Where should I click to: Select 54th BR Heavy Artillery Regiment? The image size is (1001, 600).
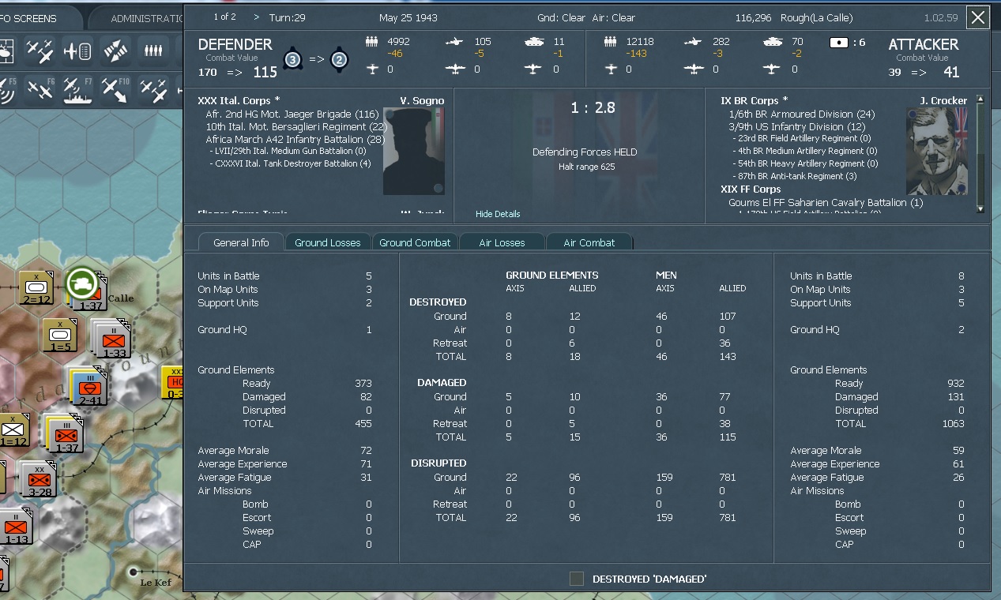805,163
